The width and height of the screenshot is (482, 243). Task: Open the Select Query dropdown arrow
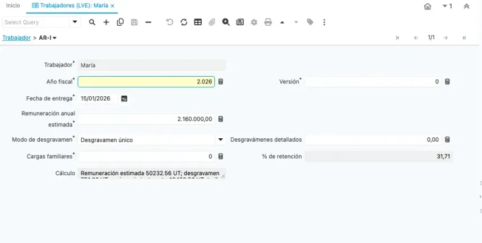pyautogui.click(x=75, y=22)
